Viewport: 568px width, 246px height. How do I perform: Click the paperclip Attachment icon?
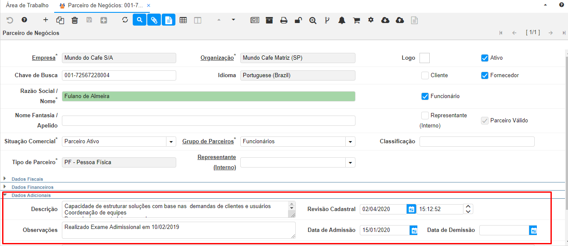coord(154,20)
